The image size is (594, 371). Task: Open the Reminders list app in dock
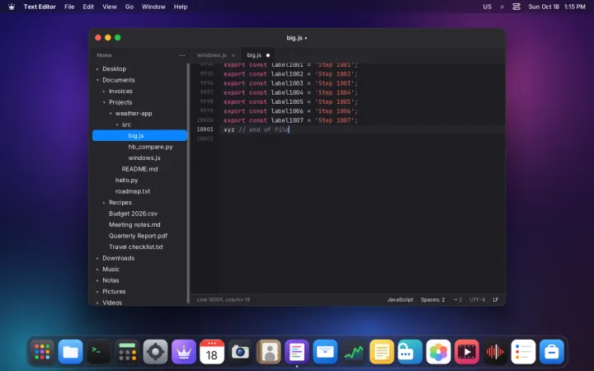[523, 352]
